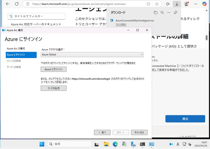Click the address bar URL
Screen dimensions: 210x149
pyautogui.click(x=79, y=4)
